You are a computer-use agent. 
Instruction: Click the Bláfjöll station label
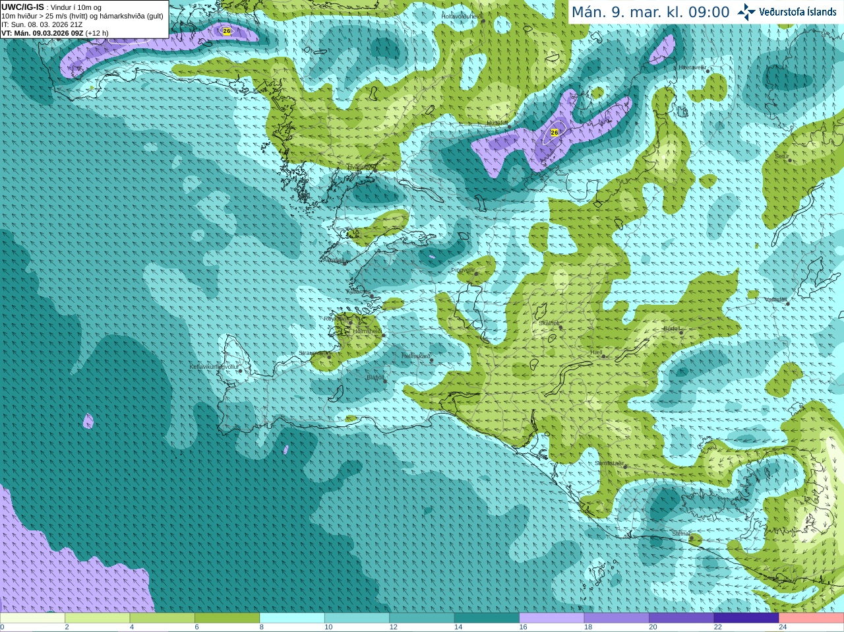coord(375,377)
